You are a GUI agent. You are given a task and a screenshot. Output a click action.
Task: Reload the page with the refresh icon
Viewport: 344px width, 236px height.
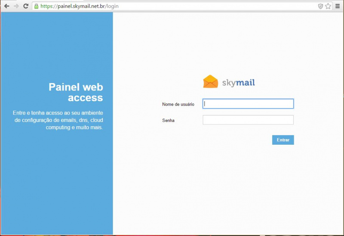[x=26, y=6]
